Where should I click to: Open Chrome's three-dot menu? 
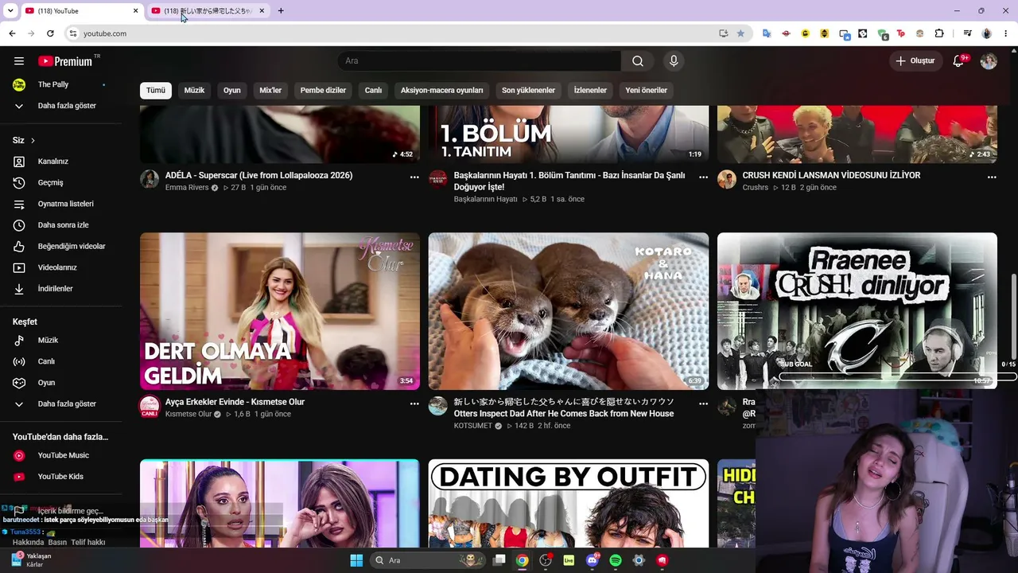coord(1007,33)
